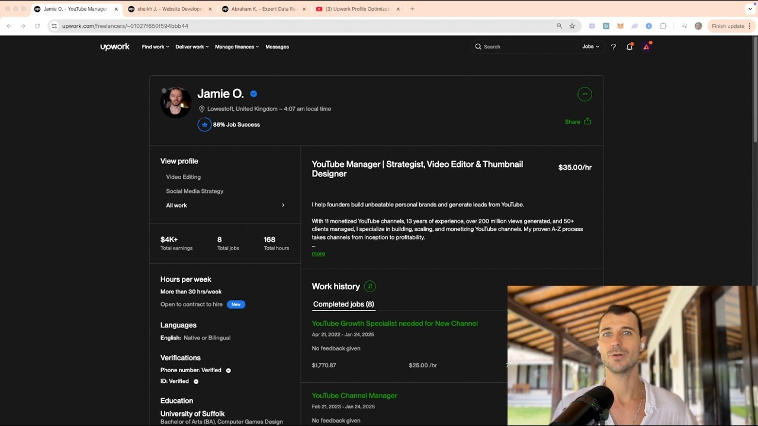Image resolution: width=758 pixels, height=426 pixels.
Task: Click the zoom magnifier icon in the address bar
Action: [x=559, y=26]
